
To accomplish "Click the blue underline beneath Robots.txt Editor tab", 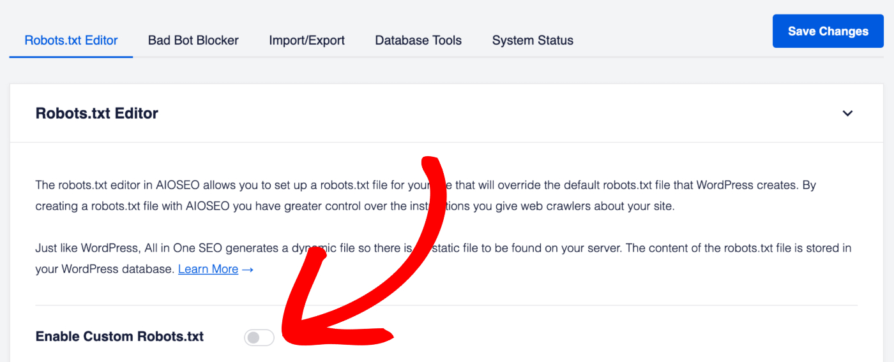I will click(x=71, y=57).
